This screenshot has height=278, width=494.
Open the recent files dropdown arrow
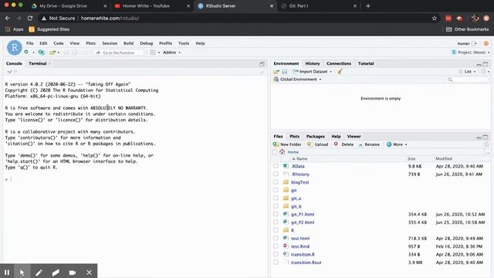point(59,53)
